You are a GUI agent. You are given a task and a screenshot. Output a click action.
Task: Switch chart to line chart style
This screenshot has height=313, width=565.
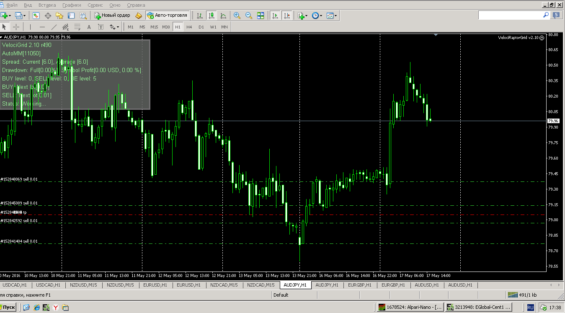[x=223, y=16]
